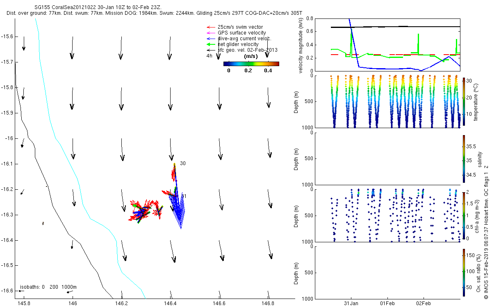
Task: Click the green net glider velocity arrow
Action: pos(210,44)
